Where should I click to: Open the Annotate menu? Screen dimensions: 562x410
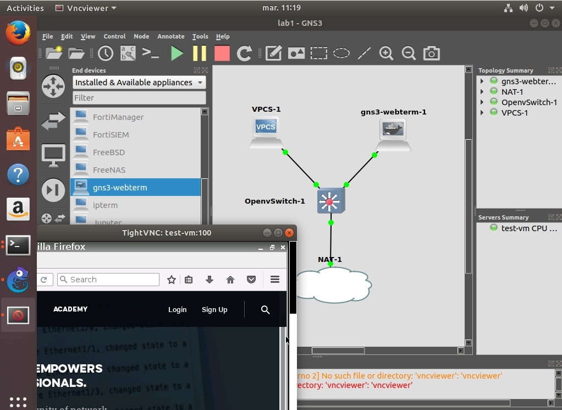(170, 36)
